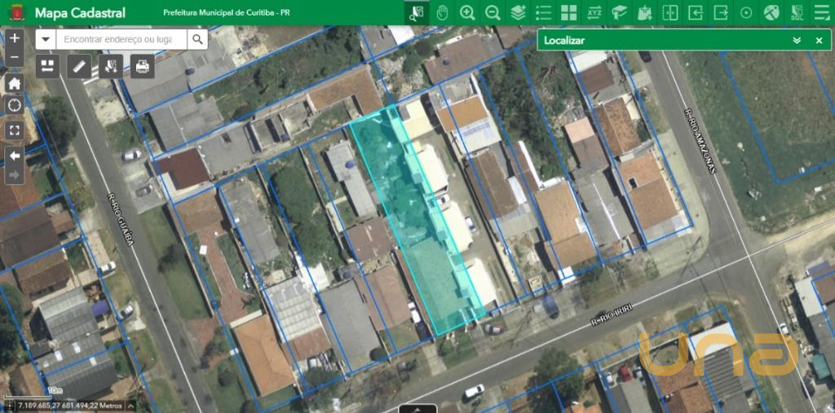Click the zoom in magnifier tool
This screenshot has width=835, height=413.
(467, 12)
